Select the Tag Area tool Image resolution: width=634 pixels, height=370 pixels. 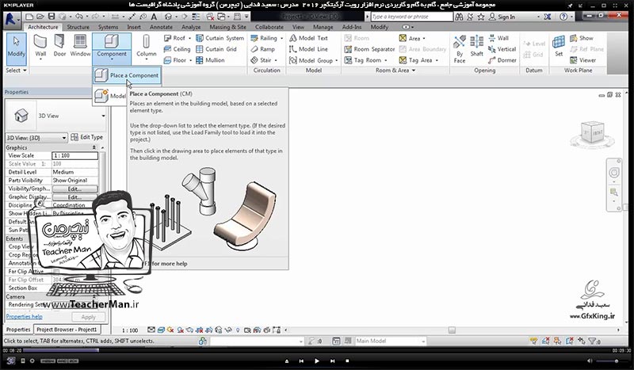click(x=415, y=60)
